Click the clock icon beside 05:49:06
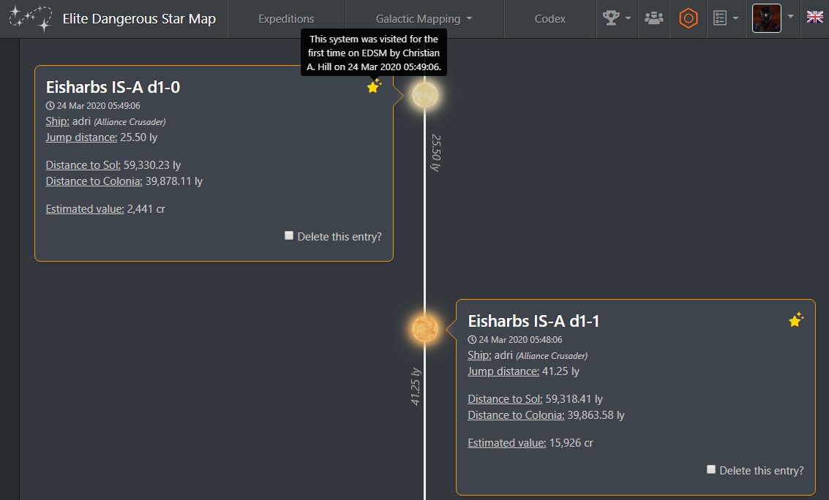Viewport: 829px width, 500px height. pyautogui.click(x=50, y=105)
